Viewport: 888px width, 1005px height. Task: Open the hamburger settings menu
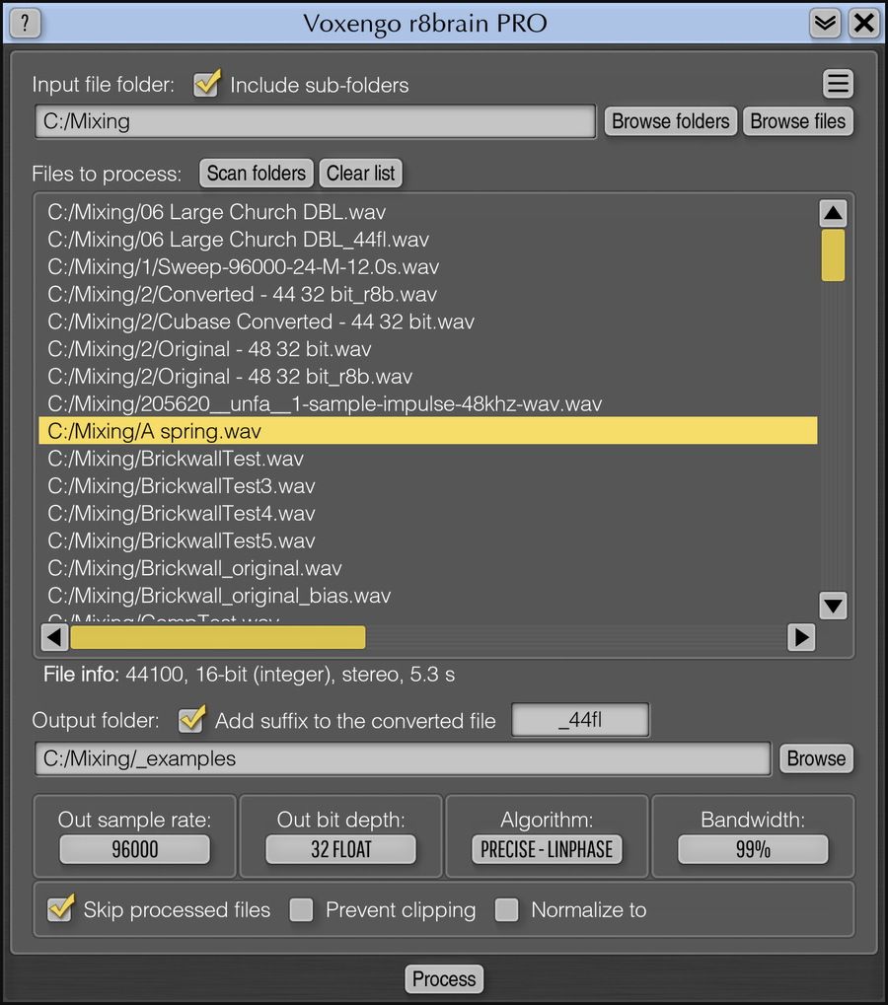(838, 84)
